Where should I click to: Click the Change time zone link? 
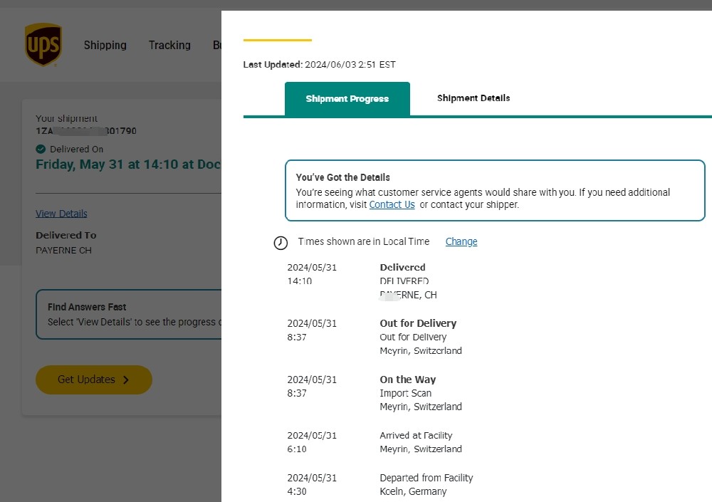tap(461, 241)
